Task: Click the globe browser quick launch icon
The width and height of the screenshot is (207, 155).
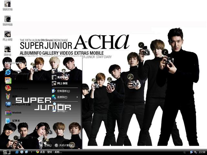Action: pyautogui.click(x=22, y=152)
